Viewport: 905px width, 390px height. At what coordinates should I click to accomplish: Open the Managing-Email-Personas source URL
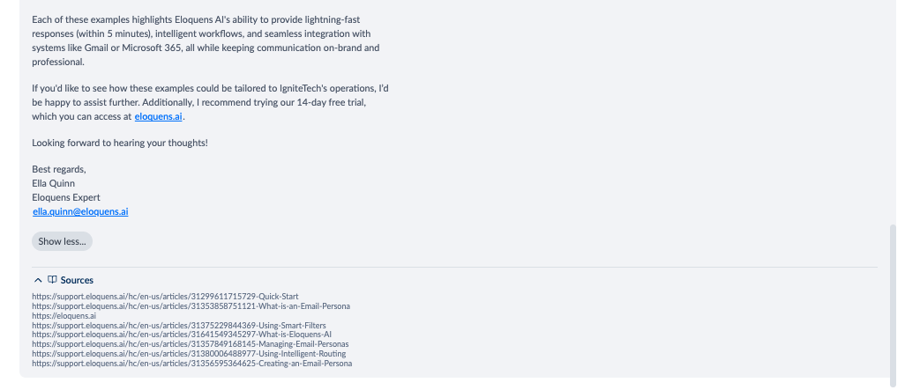[x=190, y=344]
